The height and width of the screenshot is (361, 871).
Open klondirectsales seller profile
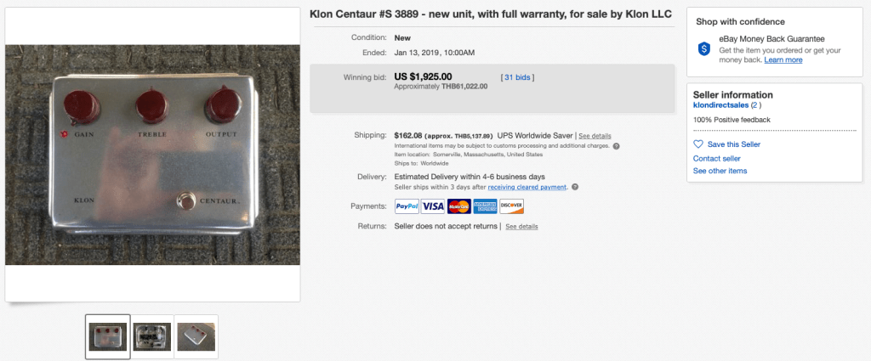(720, 105)
